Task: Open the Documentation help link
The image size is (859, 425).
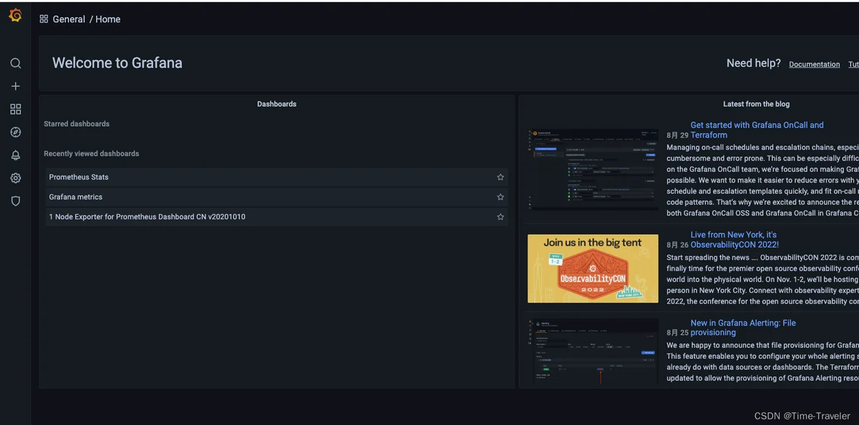Action: pyautogui.click(x=815, y=64)
